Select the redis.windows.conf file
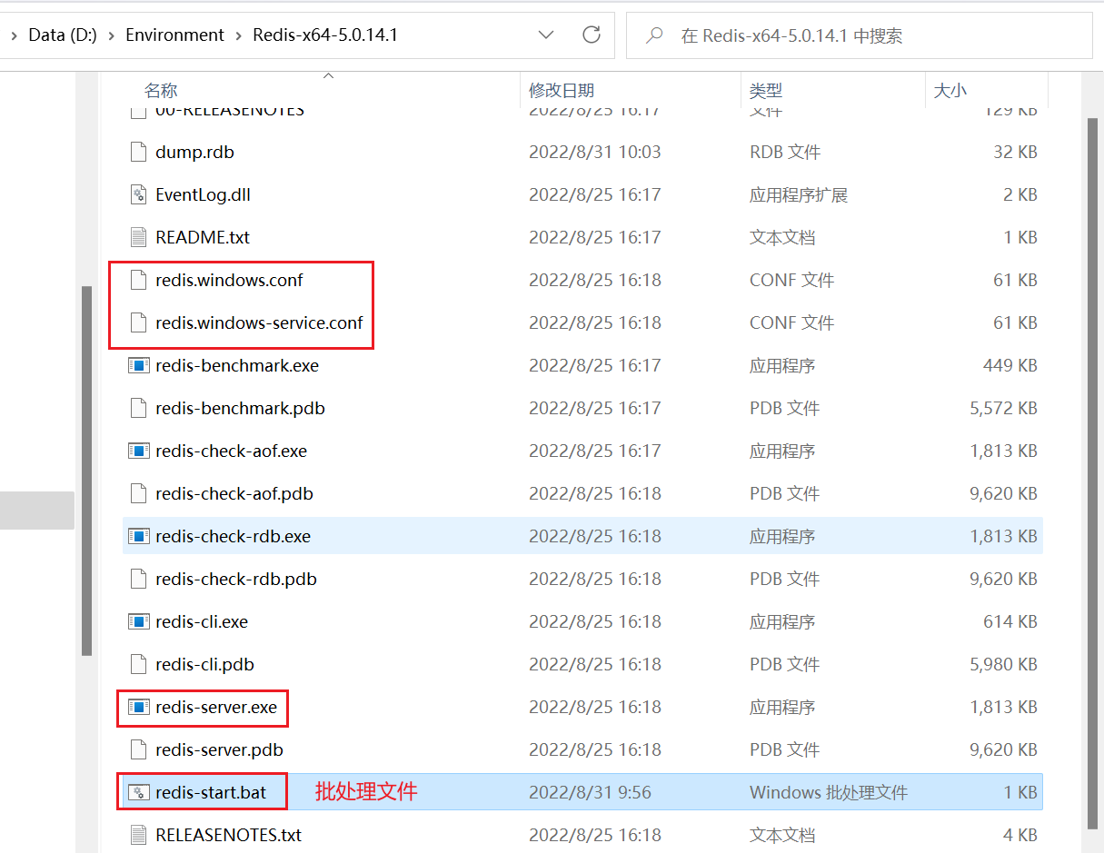1104x853 pixels. pyautogui.click(x=229, y=280)
